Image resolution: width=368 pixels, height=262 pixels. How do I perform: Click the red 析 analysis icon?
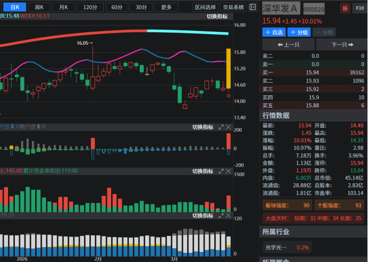click(x=345, y=9)
